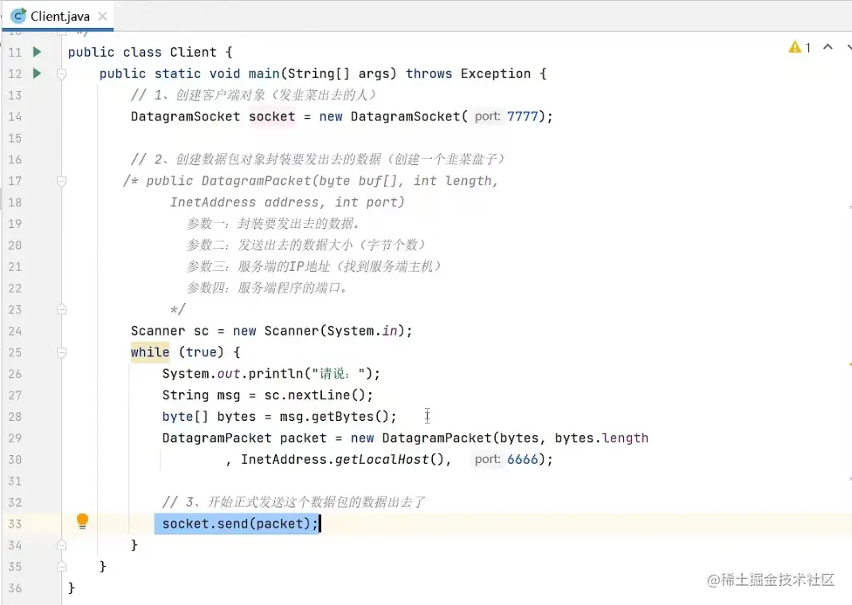Image resolution: width=852 pixels, height=605 pixels.
Task: Click 'msg.getBytes()' call on line 28
Action: 334,417
